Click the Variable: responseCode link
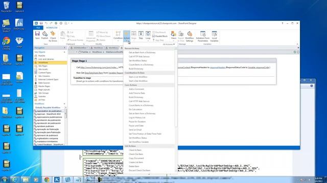 click(259, 68)
